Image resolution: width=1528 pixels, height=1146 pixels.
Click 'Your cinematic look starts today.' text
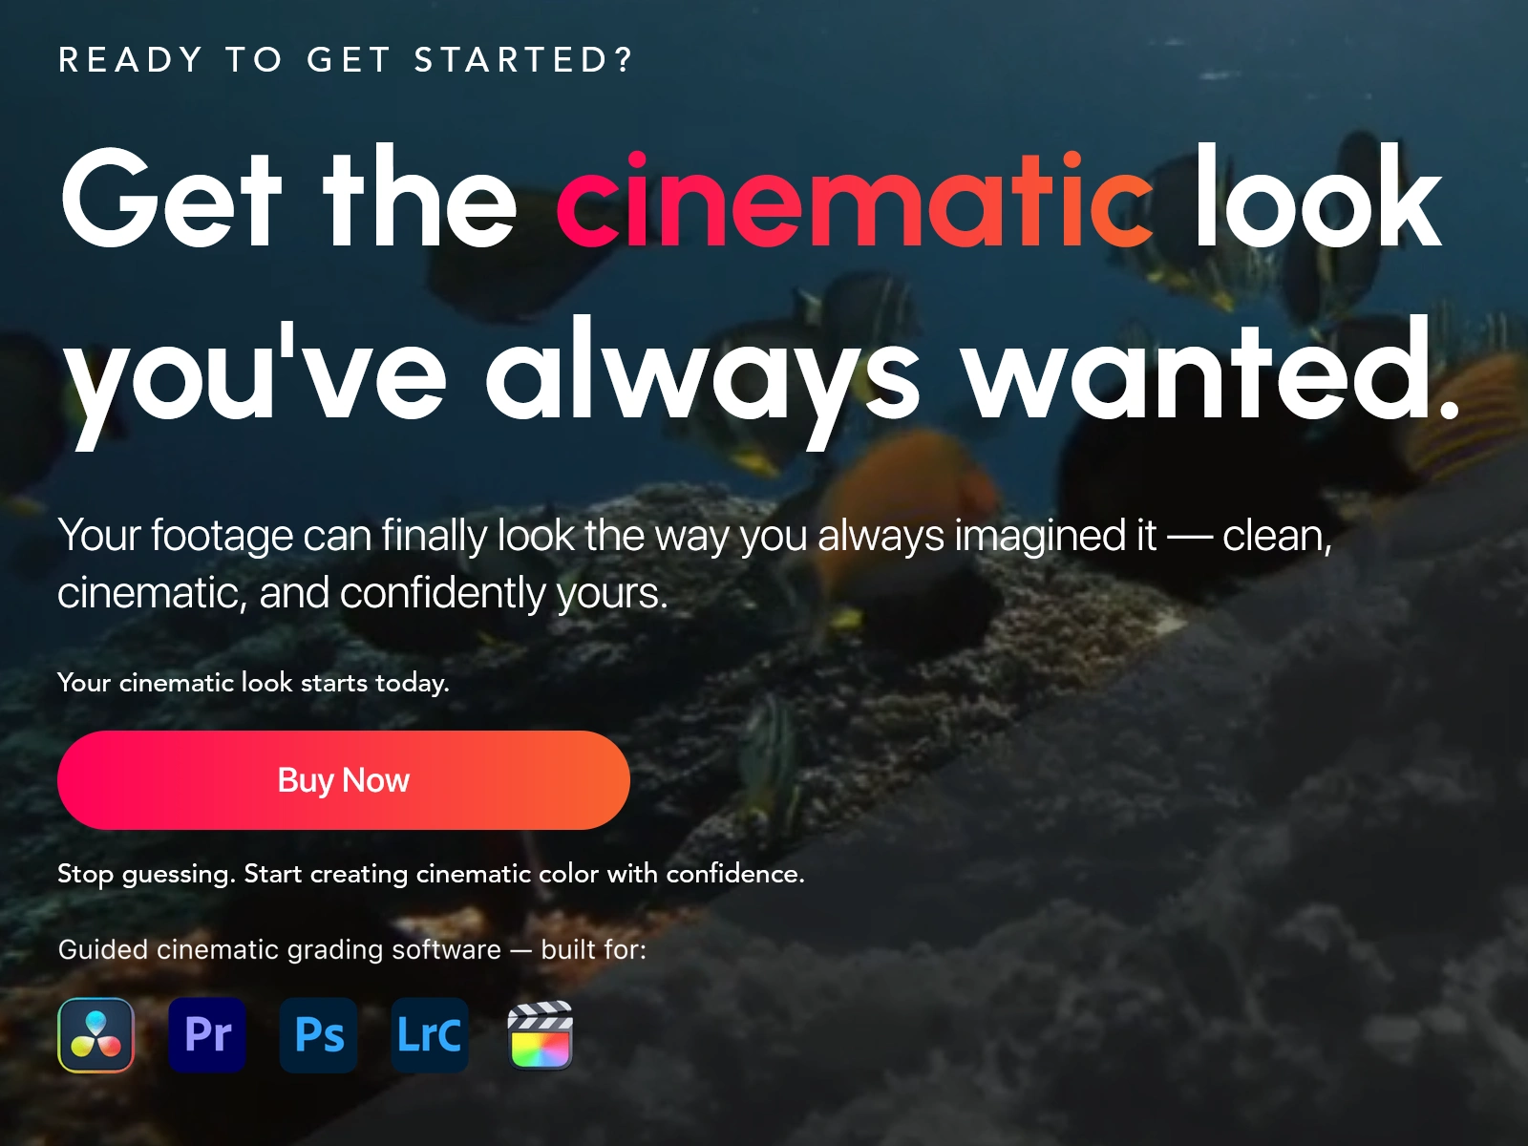tap(253, 683)
